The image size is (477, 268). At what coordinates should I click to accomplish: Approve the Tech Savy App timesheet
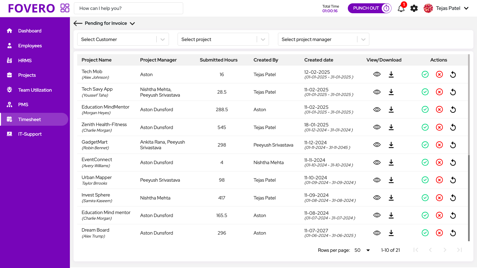pyautogui.click(x=425, y=92)
